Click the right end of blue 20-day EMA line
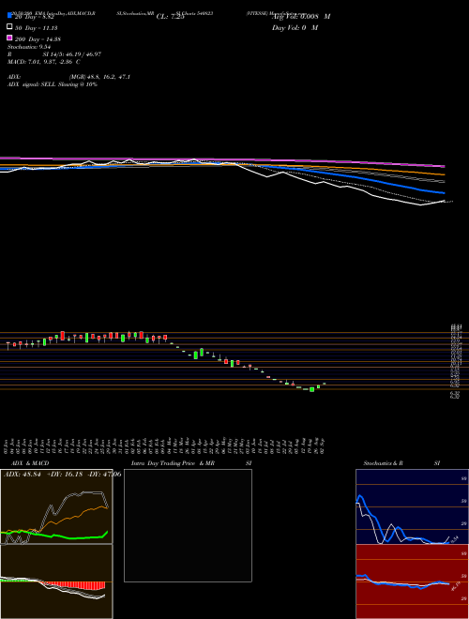This screenshot has width=469, height=619. pos(444,193)
